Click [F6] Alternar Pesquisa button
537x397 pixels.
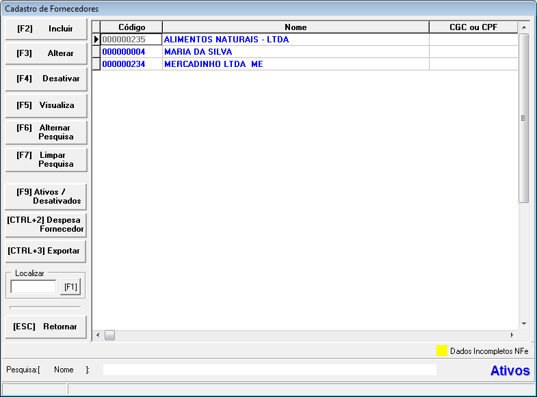tap(46, 133)
